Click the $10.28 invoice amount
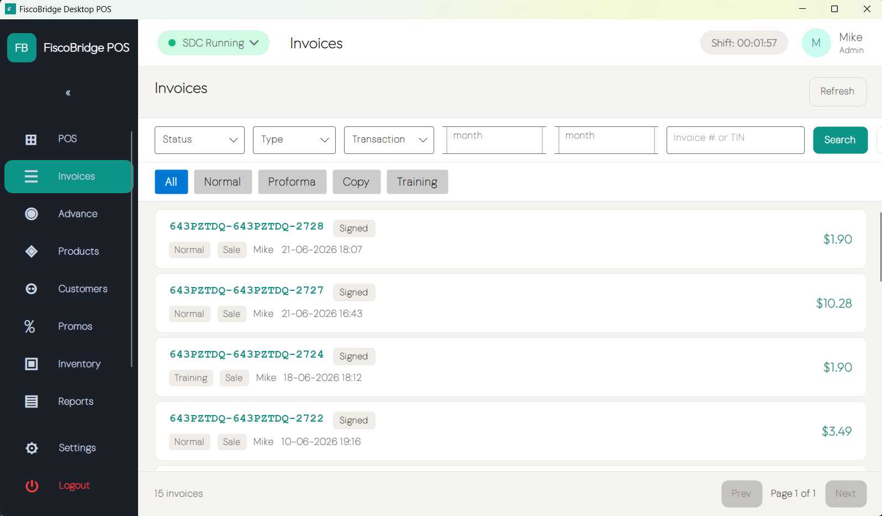 834,304
